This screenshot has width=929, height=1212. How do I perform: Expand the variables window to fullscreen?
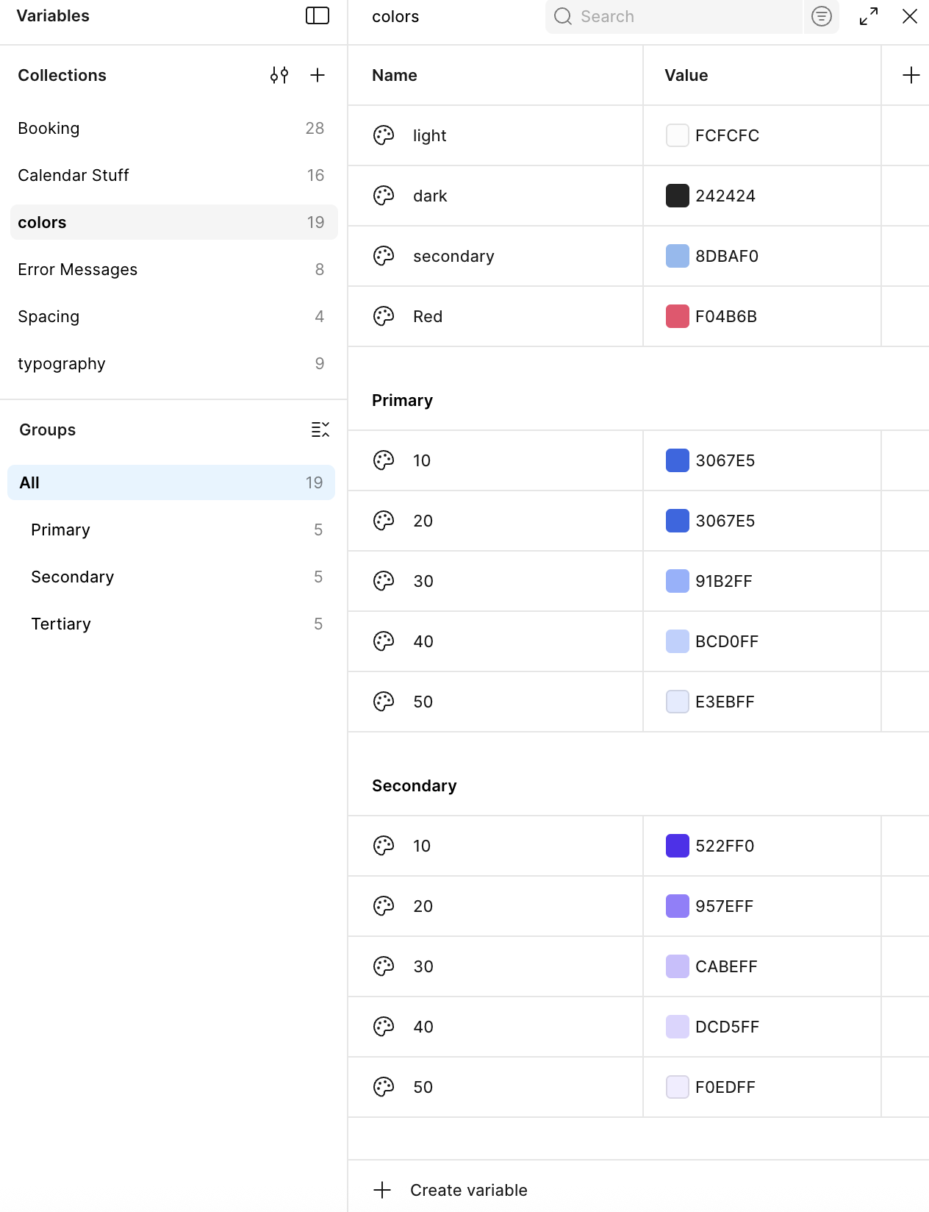coord(869,16)
